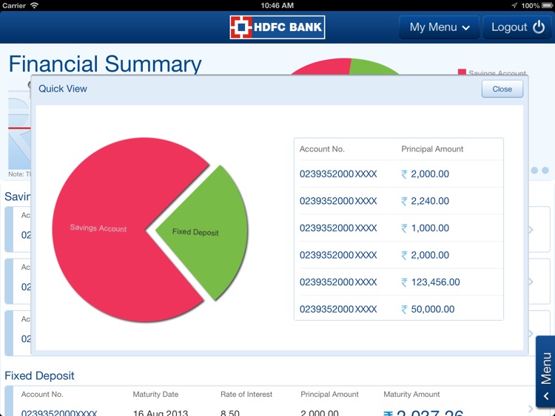Open the My Menu dropdown
Screen dimensions: 555x416
(x=440, y=27)
